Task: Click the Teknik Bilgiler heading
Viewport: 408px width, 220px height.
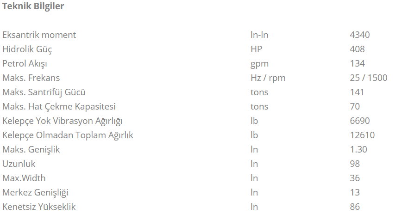Action: click(x=33, y=6)
